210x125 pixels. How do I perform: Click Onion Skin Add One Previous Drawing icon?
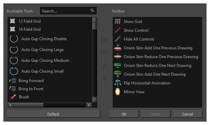tap(118, 48)
